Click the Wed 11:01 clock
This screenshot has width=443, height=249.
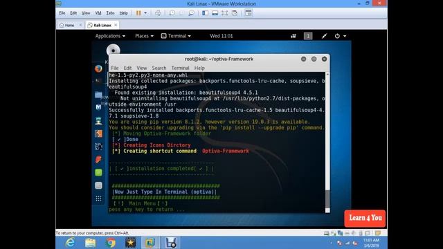point(221,36)
